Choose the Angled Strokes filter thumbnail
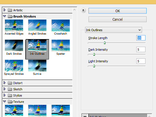Image resolution: width=156 pixels, height=117 pixels. (x=37, y=25)
